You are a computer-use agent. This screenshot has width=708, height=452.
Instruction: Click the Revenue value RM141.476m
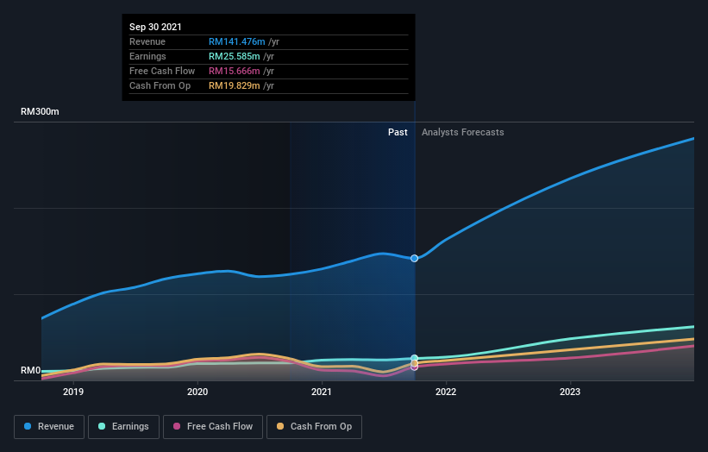[x=236, y=41]
